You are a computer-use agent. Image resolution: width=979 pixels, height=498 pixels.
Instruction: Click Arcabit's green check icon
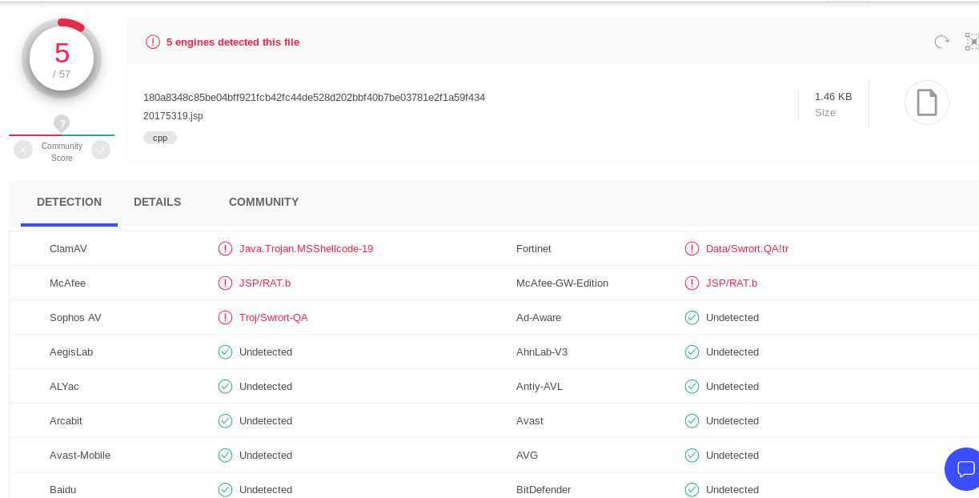point(225,421)
